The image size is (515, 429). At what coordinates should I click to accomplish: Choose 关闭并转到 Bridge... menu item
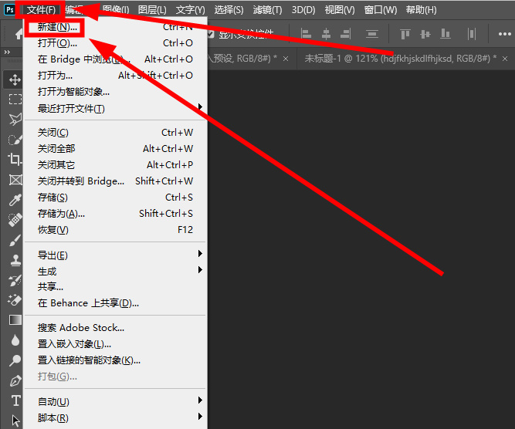tap(115, 181)
